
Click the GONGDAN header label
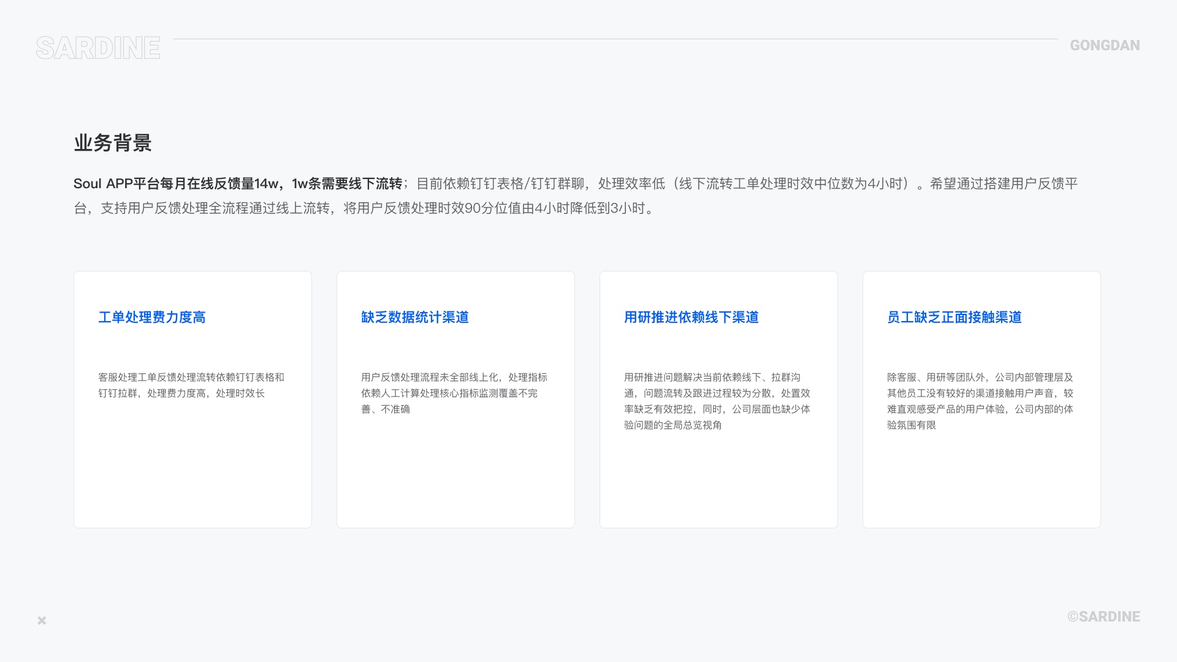pyautogui.click(x=1105, y=45)
